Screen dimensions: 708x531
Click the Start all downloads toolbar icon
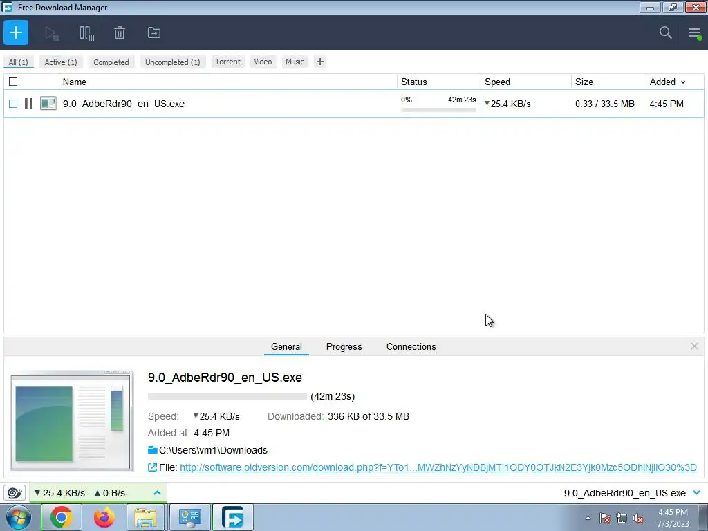tap(51, 33)
